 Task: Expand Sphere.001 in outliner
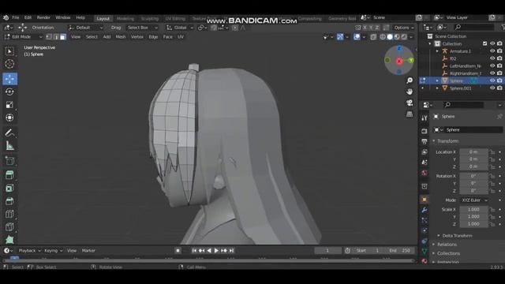click(437, 88)
